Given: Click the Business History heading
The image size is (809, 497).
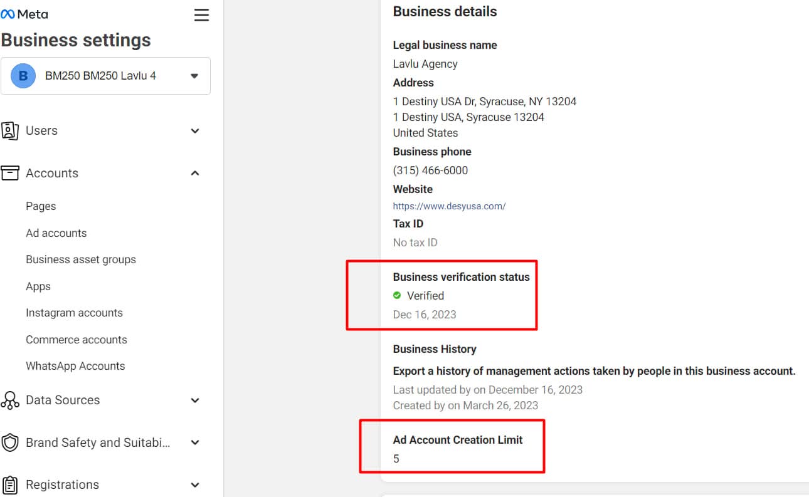Looking at the screenshot, I should click(435, 349).
